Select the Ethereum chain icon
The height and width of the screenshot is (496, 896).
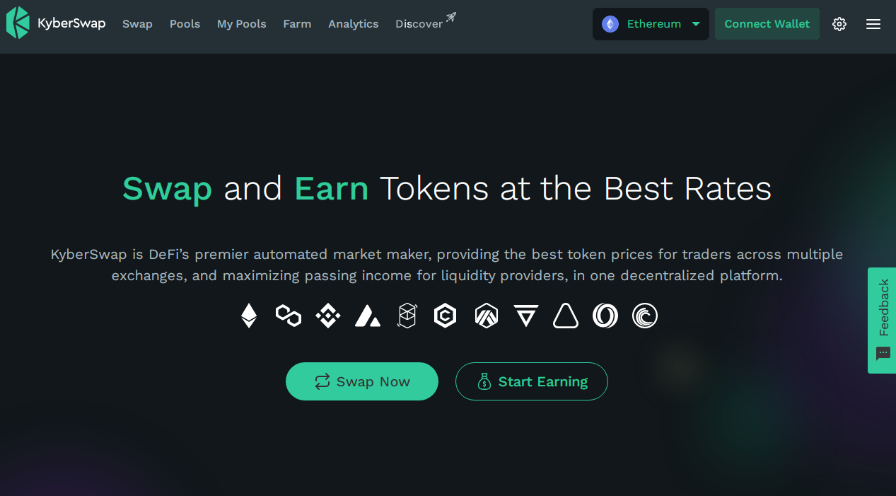[249, 316]
